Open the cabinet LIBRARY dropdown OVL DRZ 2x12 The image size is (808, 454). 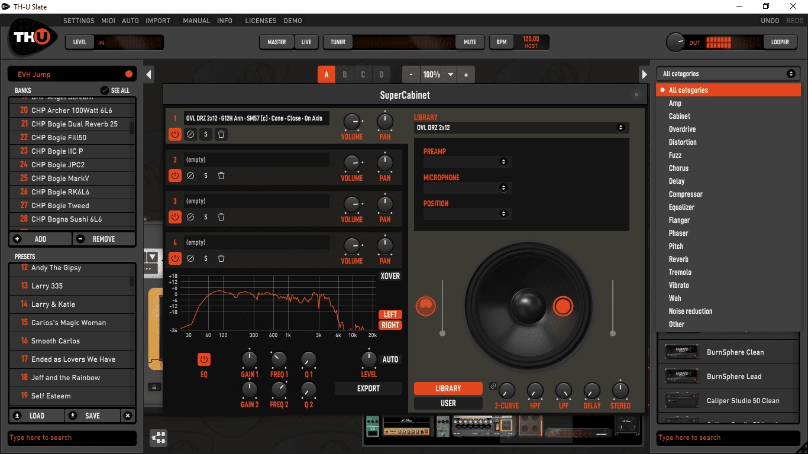(522, 128)
